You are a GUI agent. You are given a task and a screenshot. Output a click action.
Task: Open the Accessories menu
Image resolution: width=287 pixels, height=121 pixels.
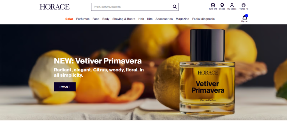point(164,19)
